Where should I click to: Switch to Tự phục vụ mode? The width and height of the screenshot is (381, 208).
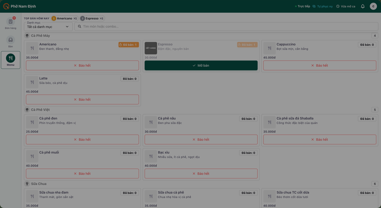(323, 6)
